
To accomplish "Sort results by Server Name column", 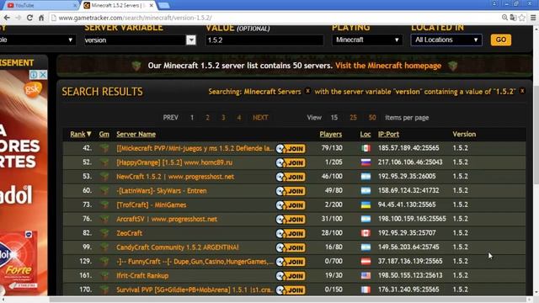I will click(x=136, y=134).
